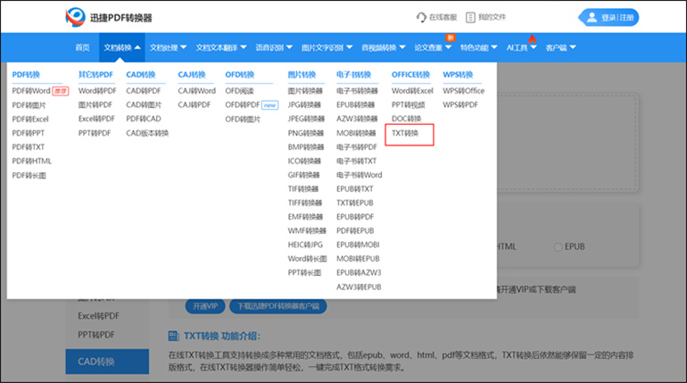Expand the 图片文字识别 dropdown
Viewport: 687px width, 383px height.
pyautogui.click(x=349, y=47)
